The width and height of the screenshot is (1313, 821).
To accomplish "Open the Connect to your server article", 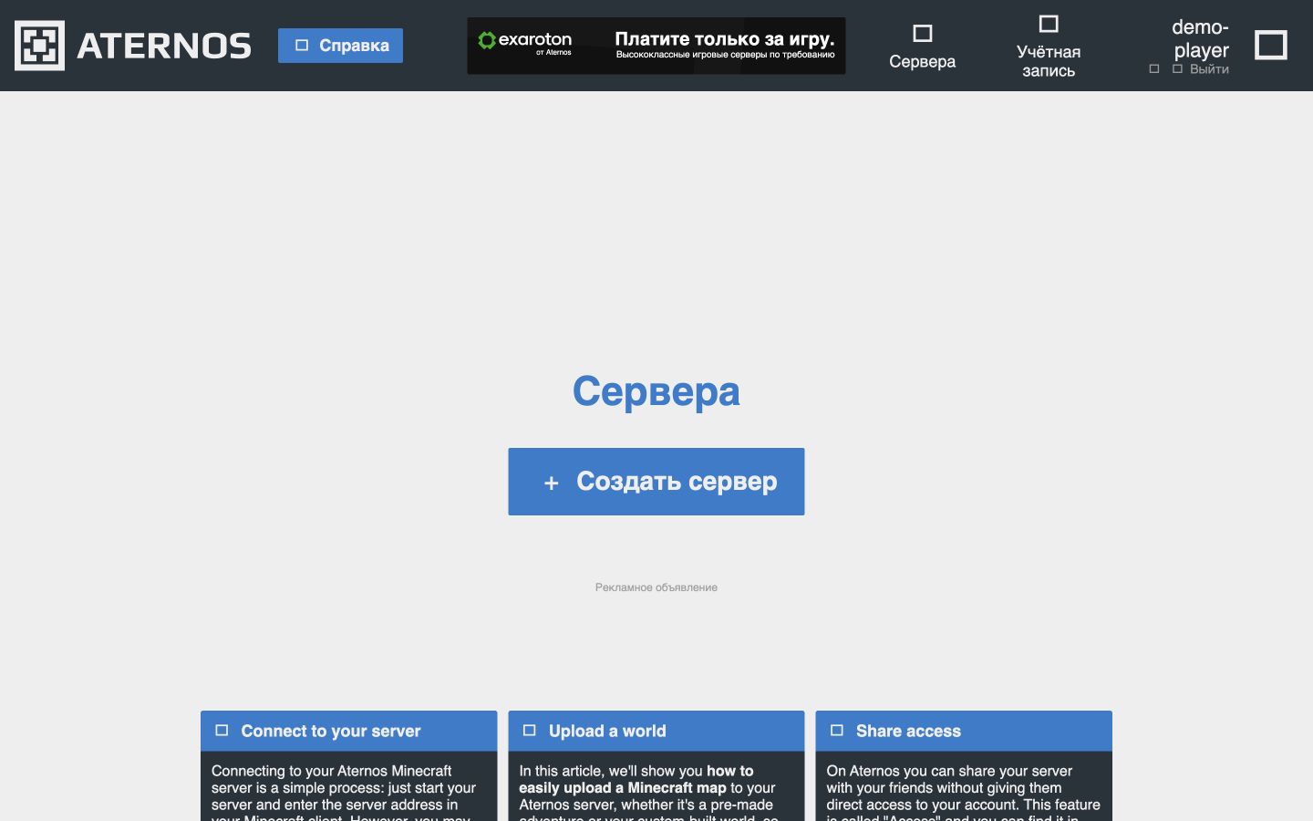I will pyautogui.click(x=349, y=731).
